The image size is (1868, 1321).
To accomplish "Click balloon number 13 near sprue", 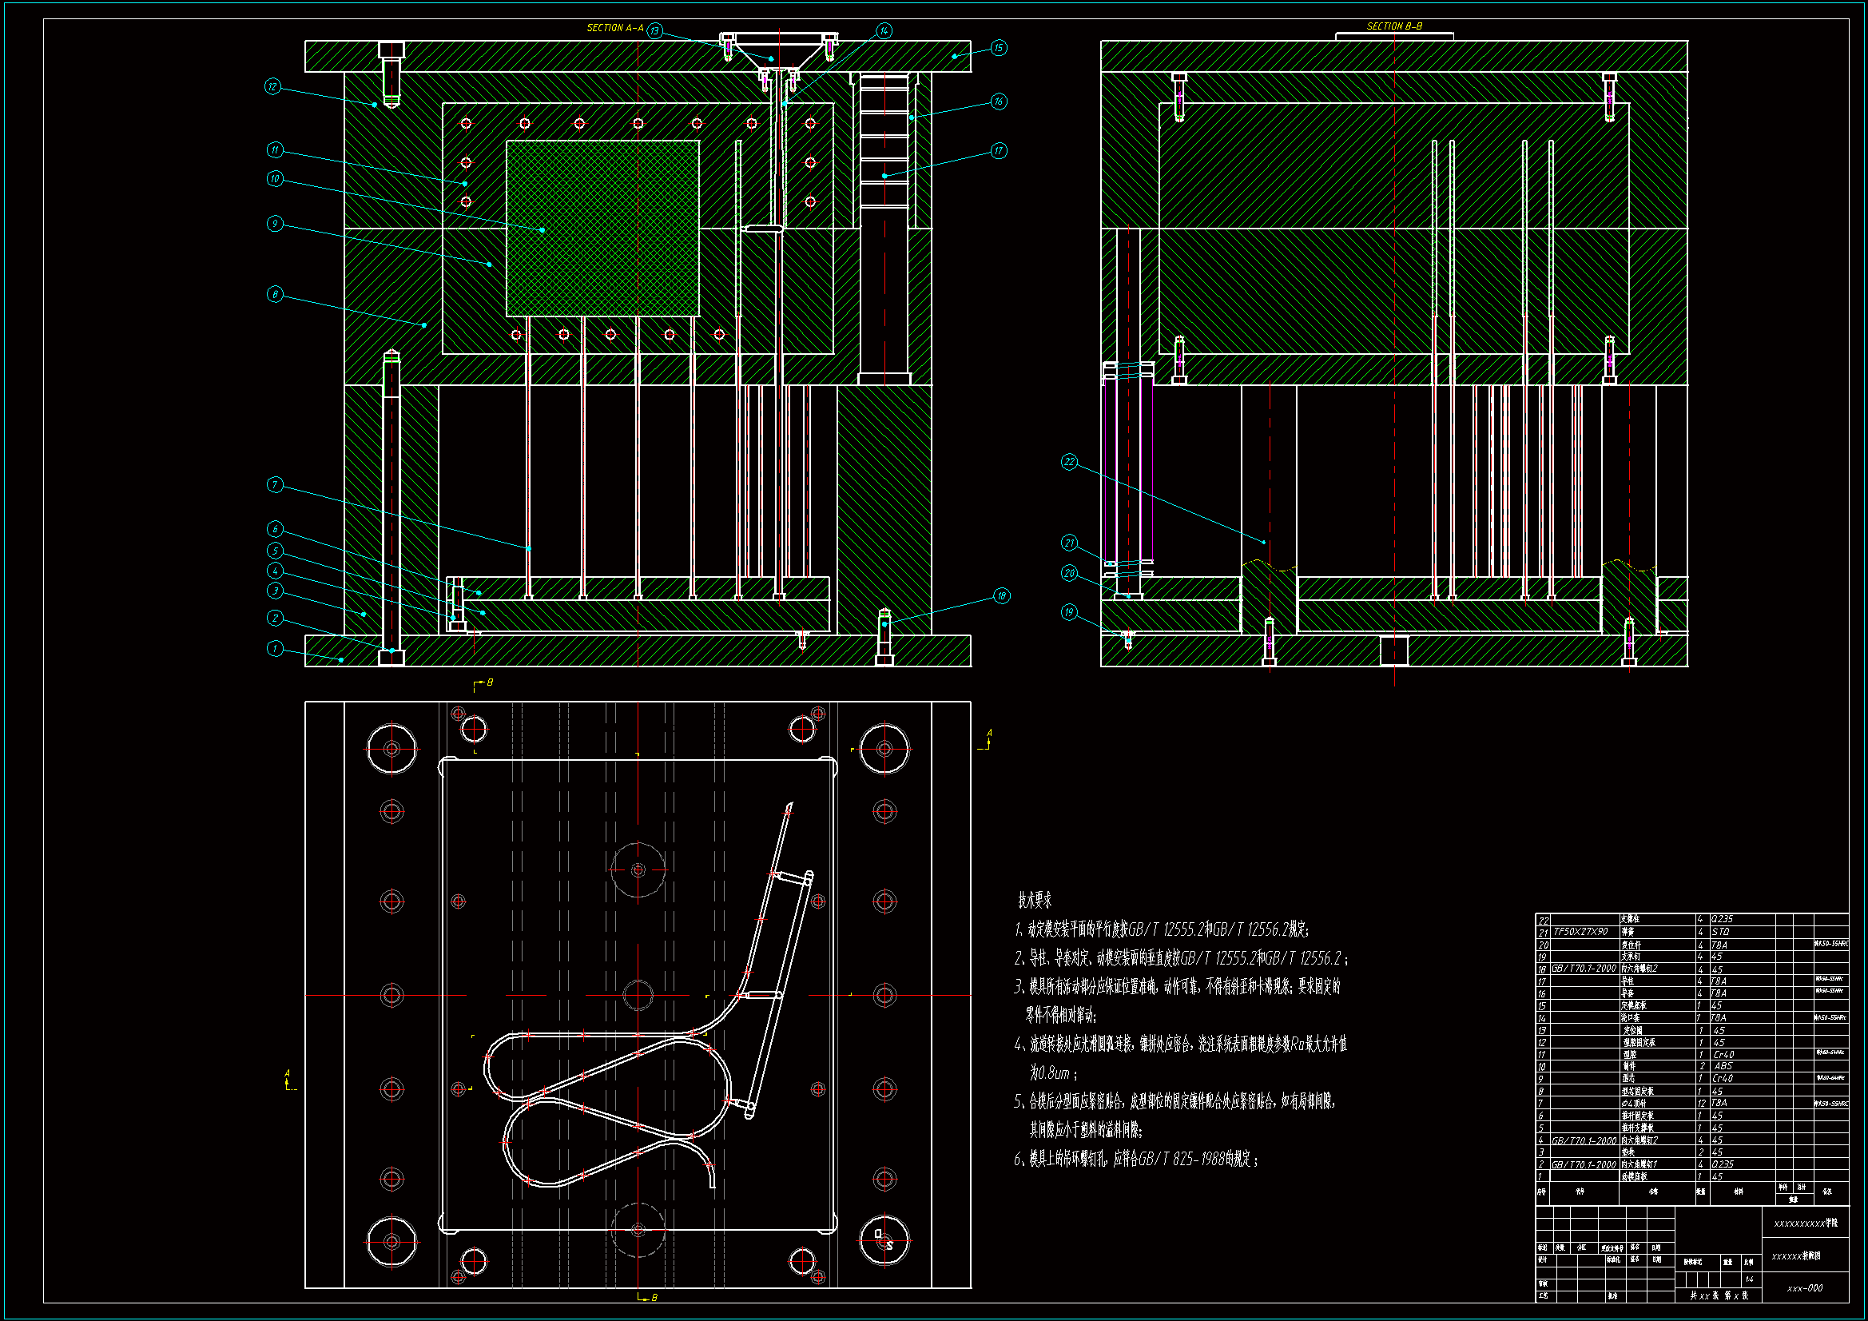I will 655,31.
